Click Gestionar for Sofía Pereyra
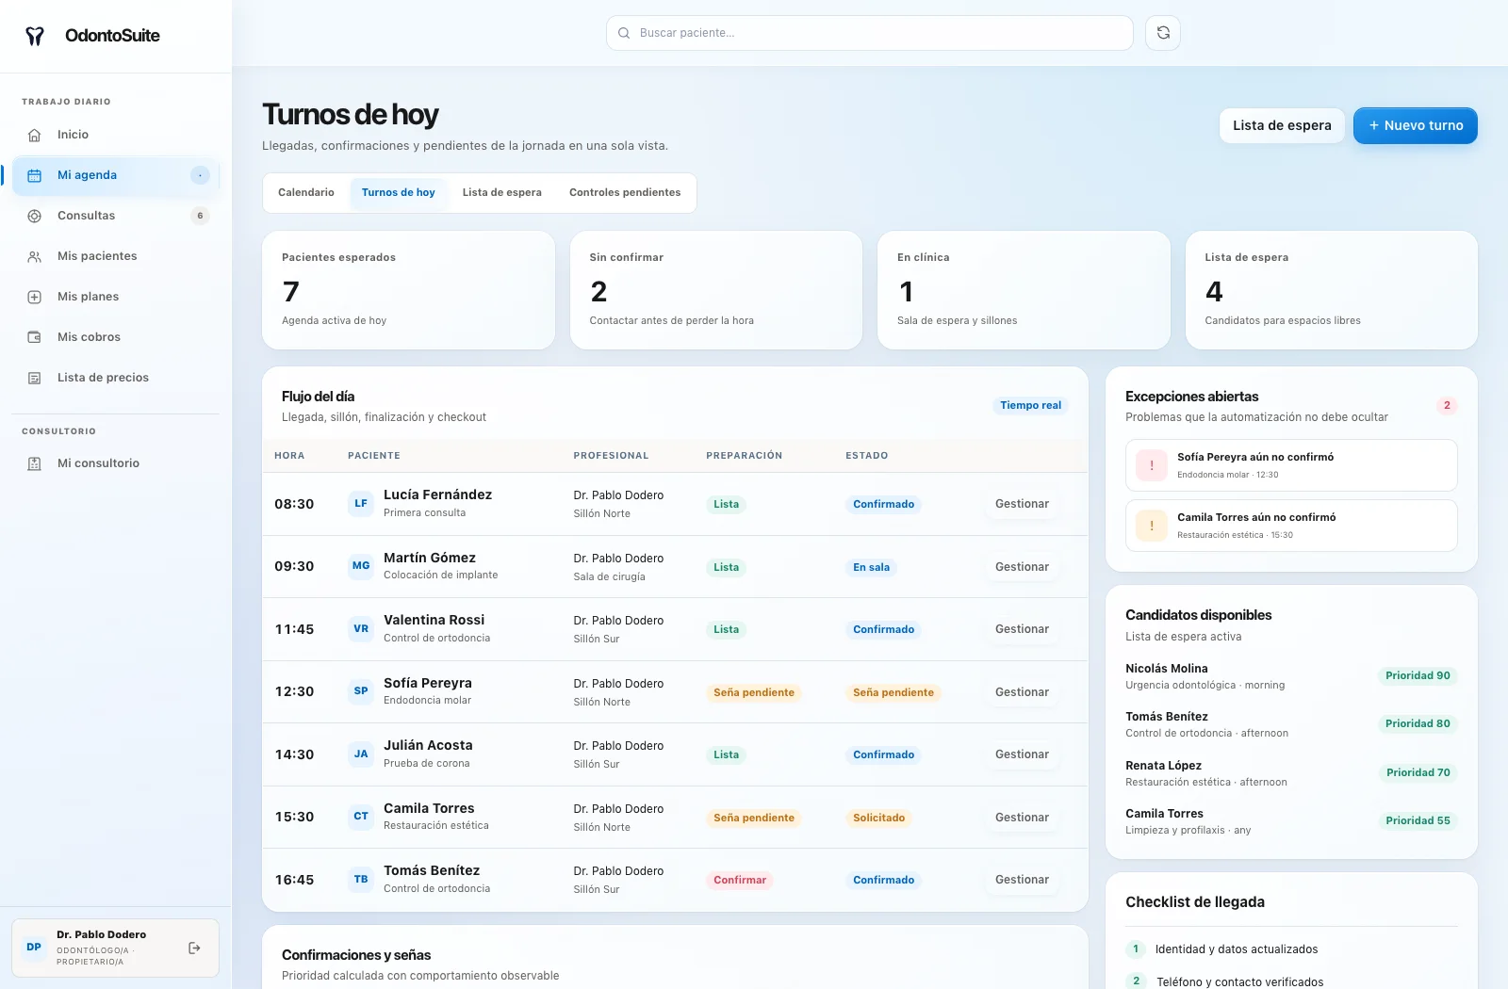 [1023, 692]
